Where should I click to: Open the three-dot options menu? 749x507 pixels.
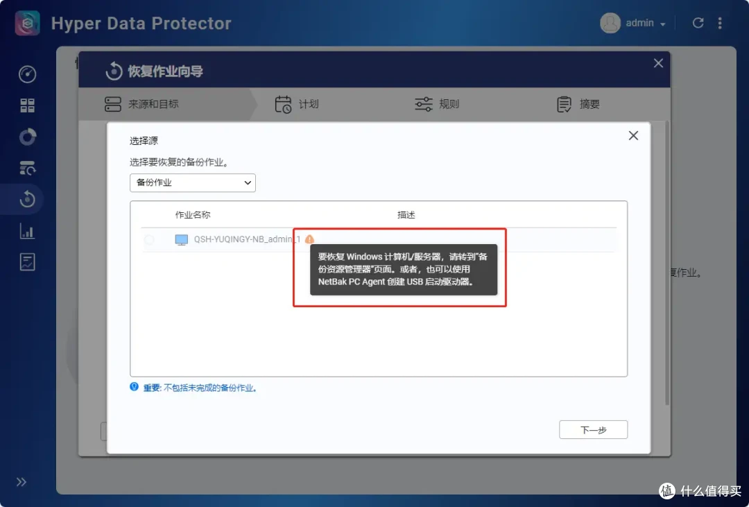(721, 22)
